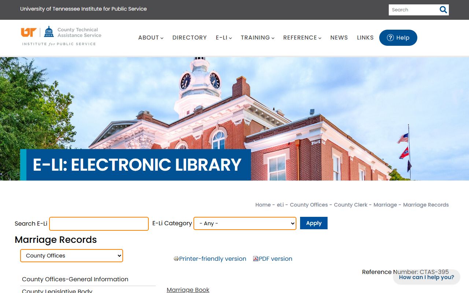Viewport: 469px width, 293px height.
Task: Click the Marriage Records breadcrumb
Action: tap(426, 205)
